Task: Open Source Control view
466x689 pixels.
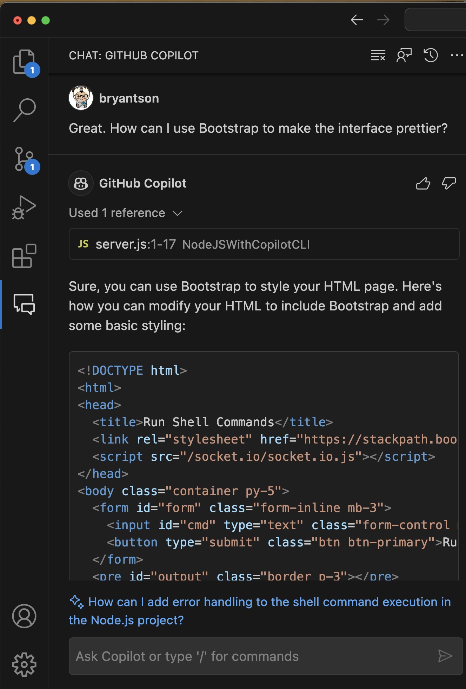Action: [x=24, y=159]
